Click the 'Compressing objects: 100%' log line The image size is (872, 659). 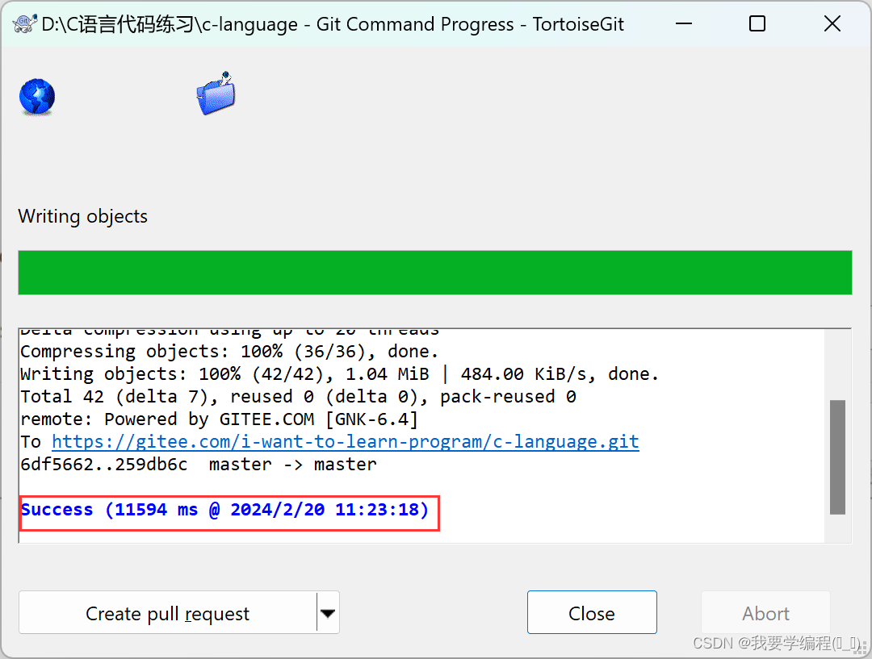coord(229,352)
